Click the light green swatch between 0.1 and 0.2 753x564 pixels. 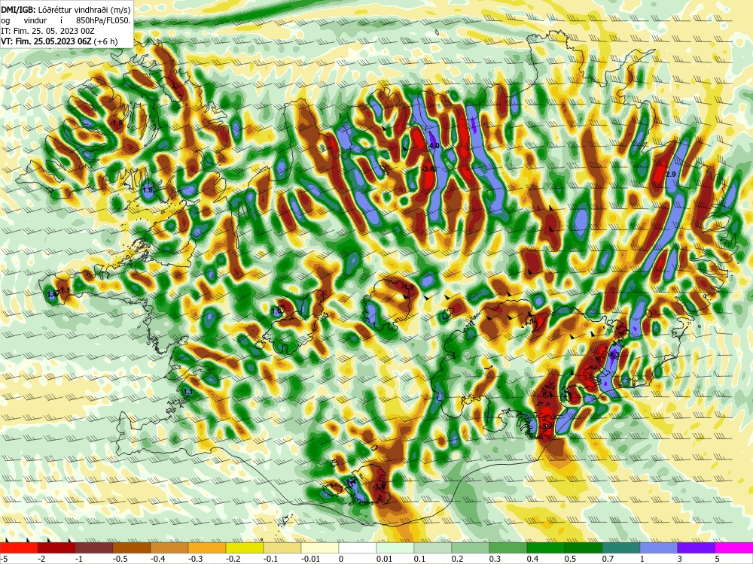tap(433, 547)
